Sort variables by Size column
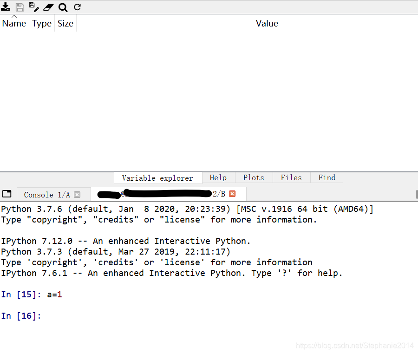Image resolution: width=418 pixels, height=354 pixels. pos(65,23)
